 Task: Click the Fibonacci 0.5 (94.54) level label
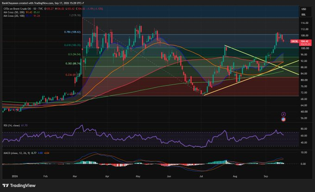(x=74, y=54)
